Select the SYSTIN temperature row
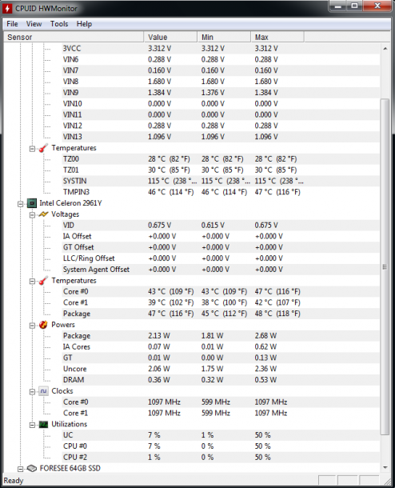395x488 pixels. click(x=221, y=181)
